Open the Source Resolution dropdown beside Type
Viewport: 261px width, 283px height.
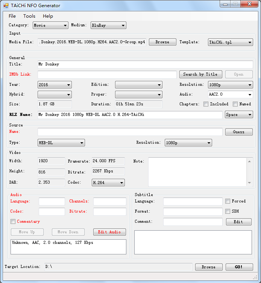click(x=188, y=143)
